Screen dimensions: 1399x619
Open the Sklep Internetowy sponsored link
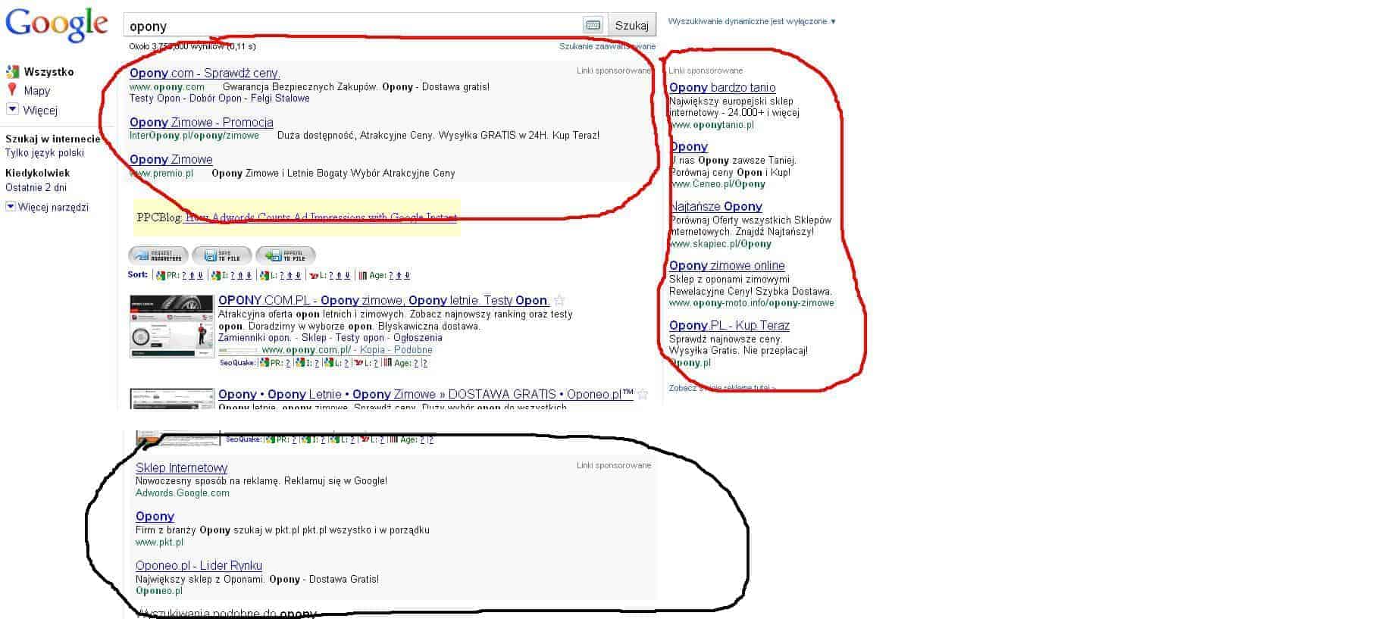(x=181, y=468)
